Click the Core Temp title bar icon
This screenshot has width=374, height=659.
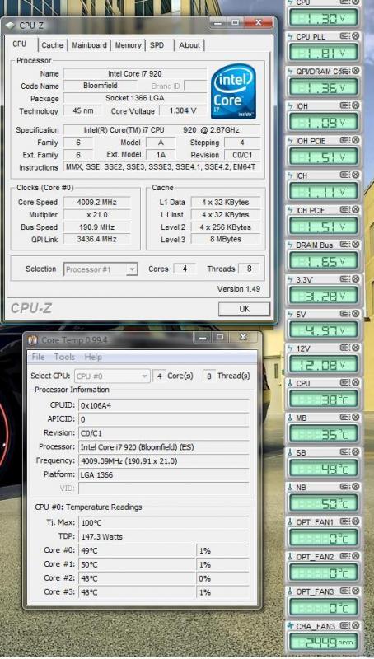click(x=33, y=339)
